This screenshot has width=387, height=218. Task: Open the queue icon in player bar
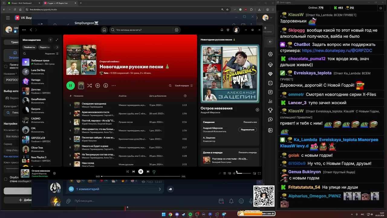click(x=224, y=173)
